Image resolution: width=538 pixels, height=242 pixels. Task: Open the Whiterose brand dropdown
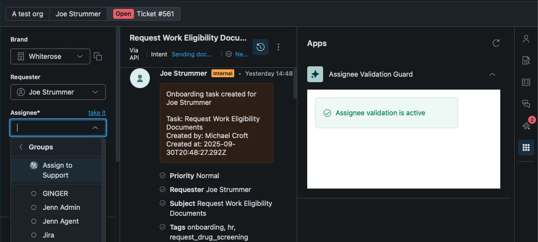(51, 56)
